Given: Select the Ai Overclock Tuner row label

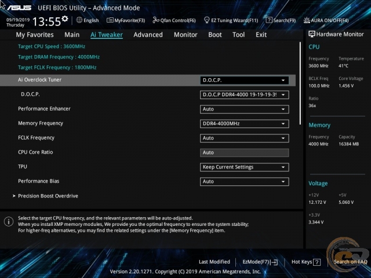Looking at the screenshot, I should (40, 80).
